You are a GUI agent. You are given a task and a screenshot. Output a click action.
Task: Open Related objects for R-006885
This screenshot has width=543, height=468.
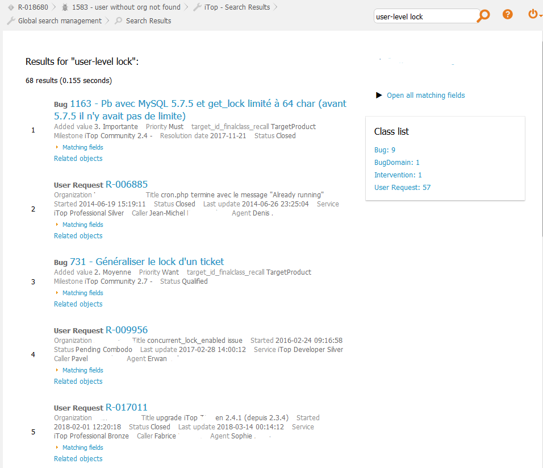[x=78, y=236]
